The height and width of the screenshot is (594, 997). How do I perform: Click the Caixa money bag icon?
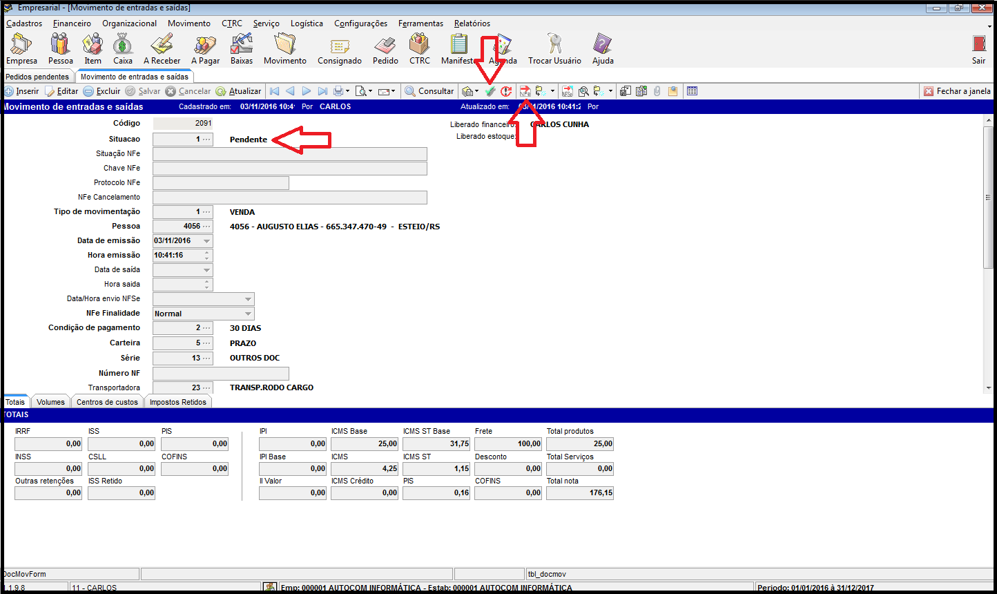tap(123, 48)
